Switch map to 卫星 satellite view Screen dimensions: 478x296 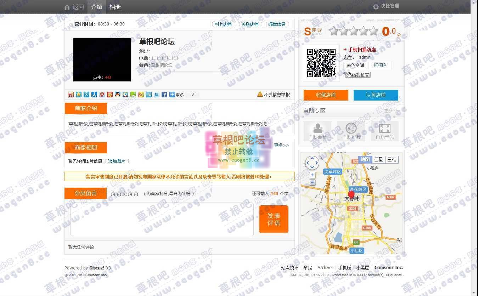[378, 160]
